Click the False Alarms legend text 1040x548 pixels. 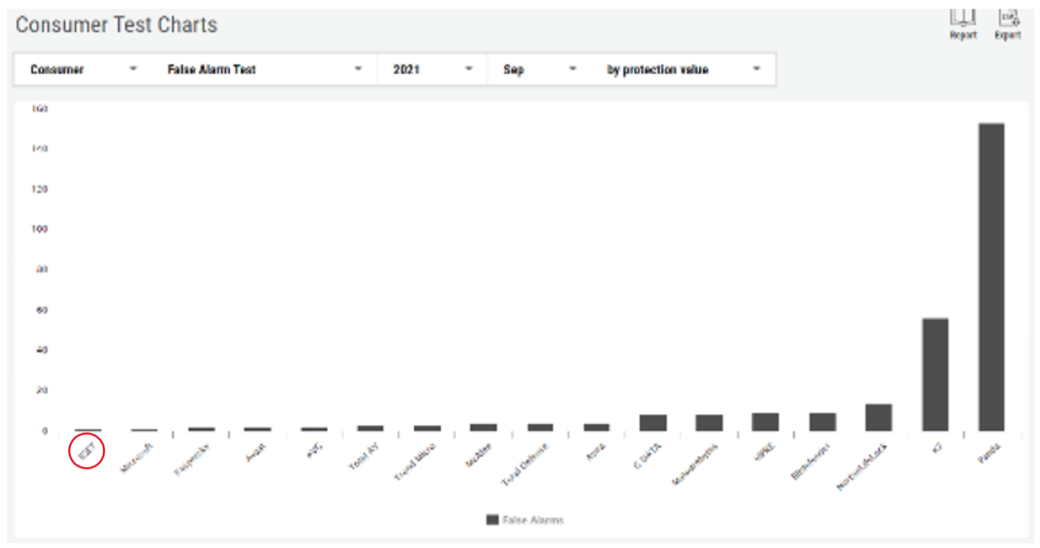(x=533, y=520)
